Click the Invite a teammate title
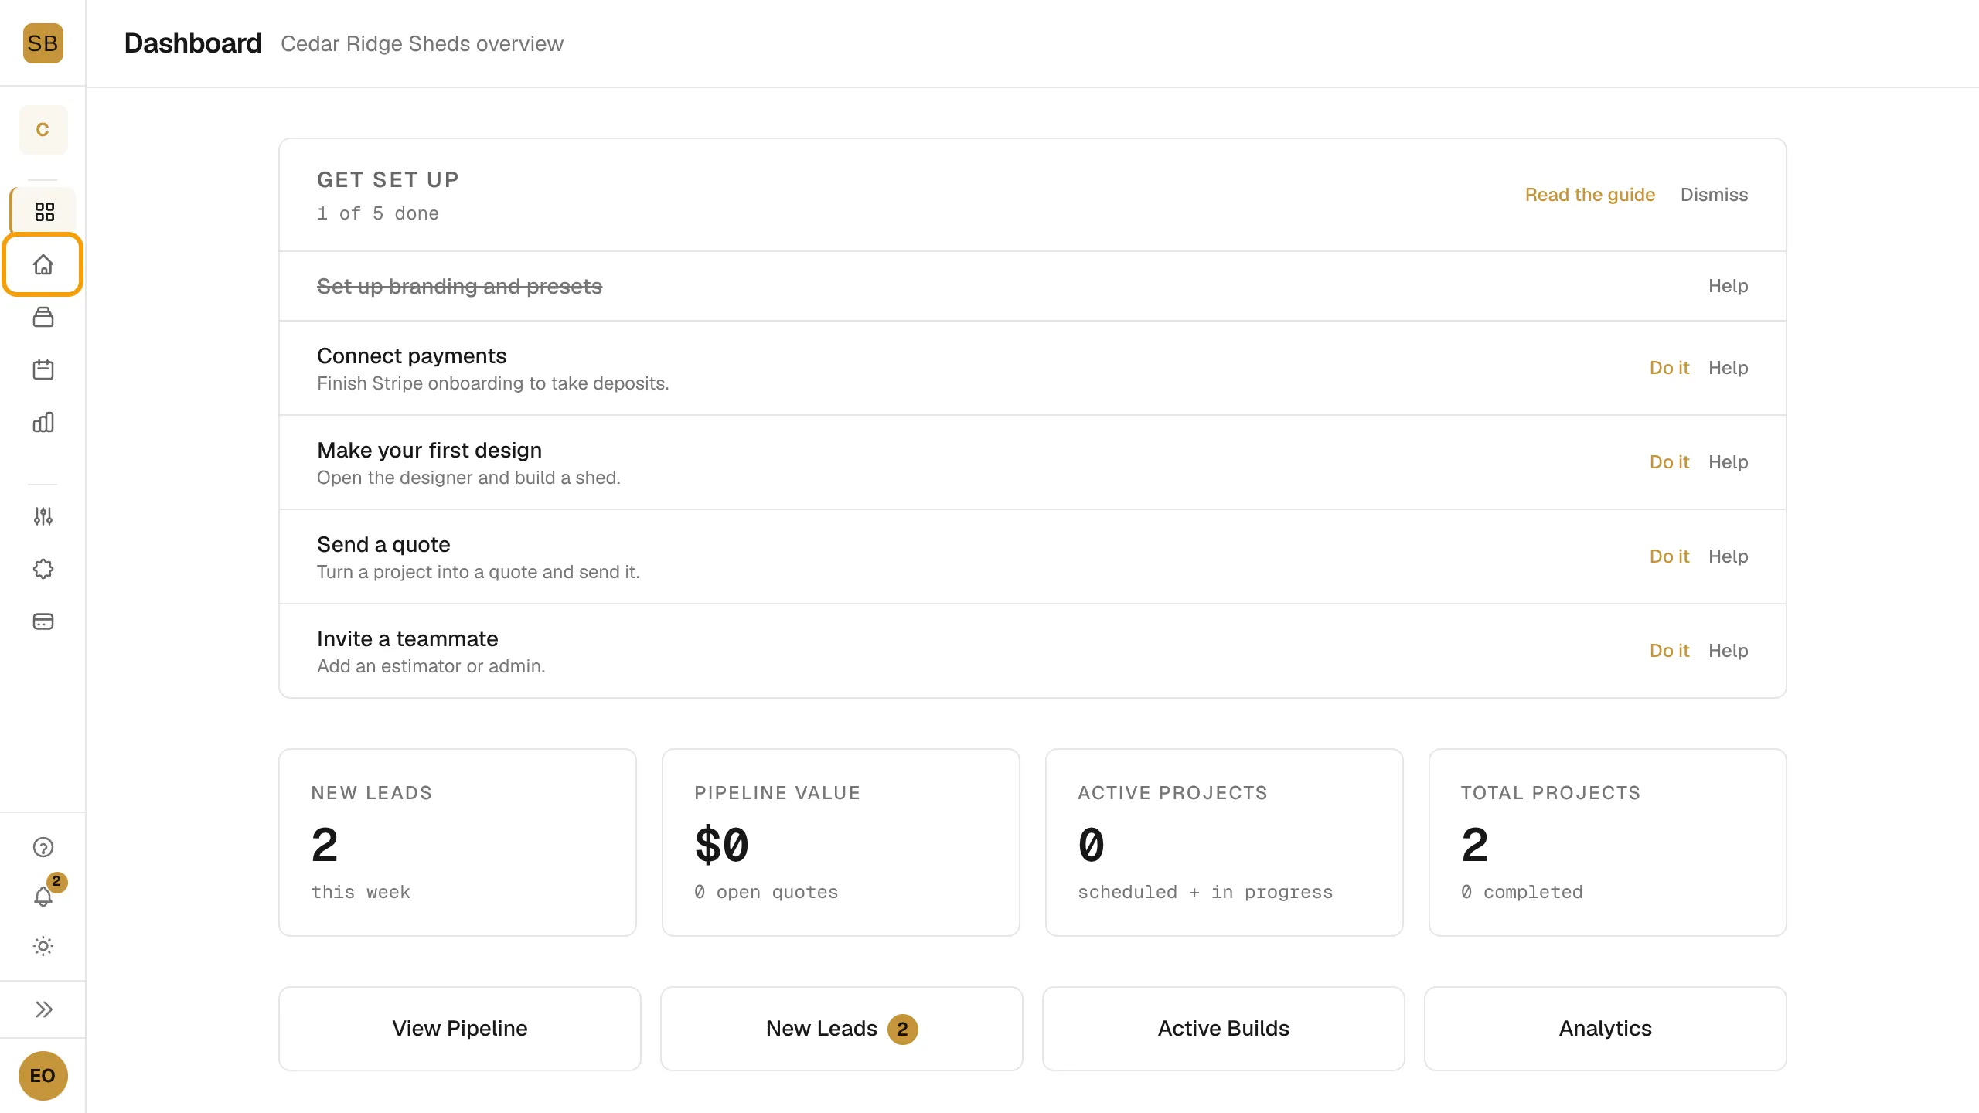This screenshot has width=1979, height=1113. tap(407, 639)
